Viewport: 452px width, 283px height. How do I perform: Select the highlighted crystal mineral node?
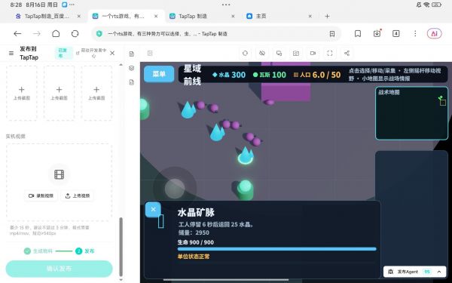tap(246, 156)
